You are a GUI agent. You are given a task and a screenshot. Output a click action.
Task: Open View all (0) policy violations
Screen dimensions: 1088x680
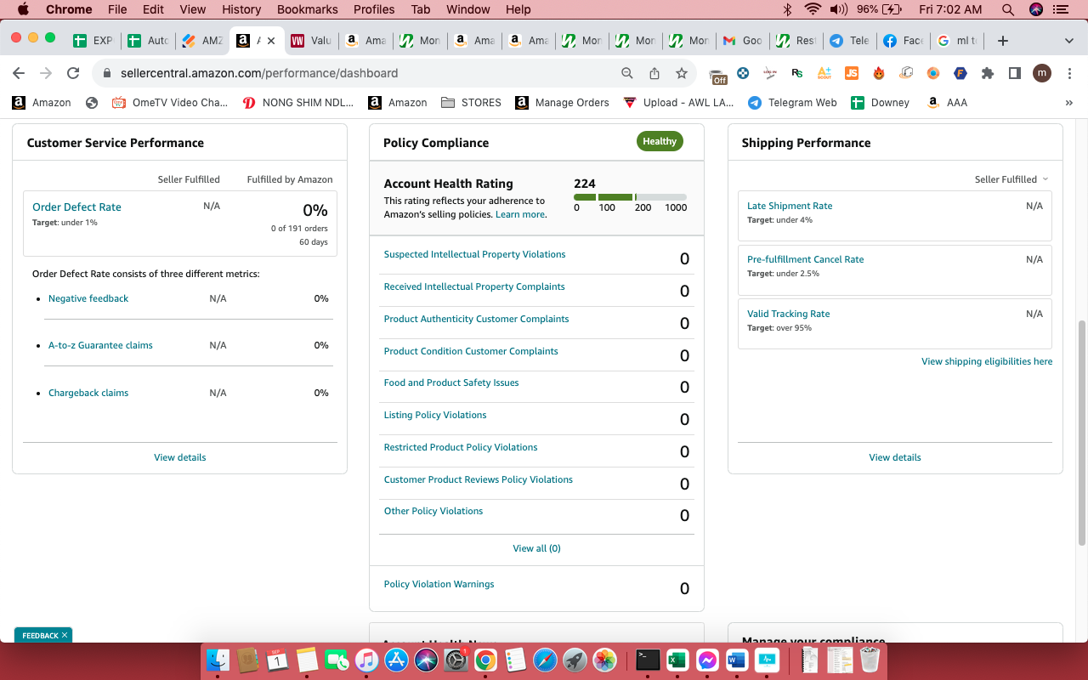[537, 549]
